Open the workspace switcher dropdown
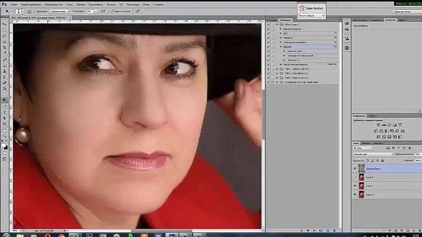The width and height of the screenshot is (422, 237). [x=407, y=12]
